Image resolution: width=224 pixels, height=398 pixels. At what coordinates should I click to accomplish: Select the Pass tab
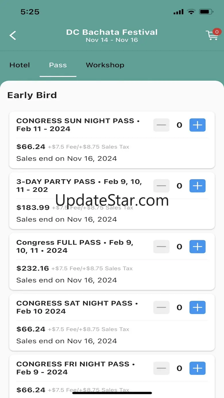[58, 65]
